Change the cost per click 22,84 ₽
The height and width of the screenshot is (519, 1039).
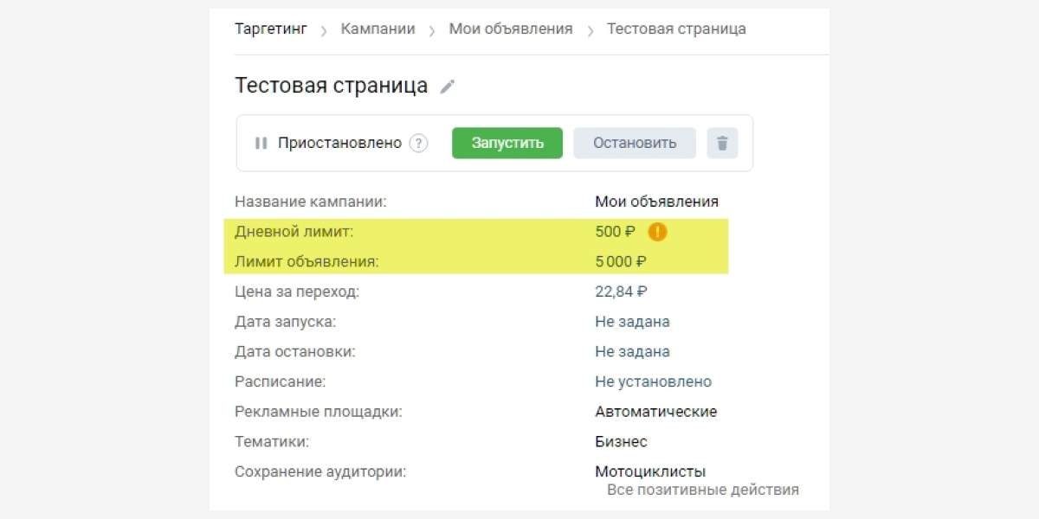[621, 292]
